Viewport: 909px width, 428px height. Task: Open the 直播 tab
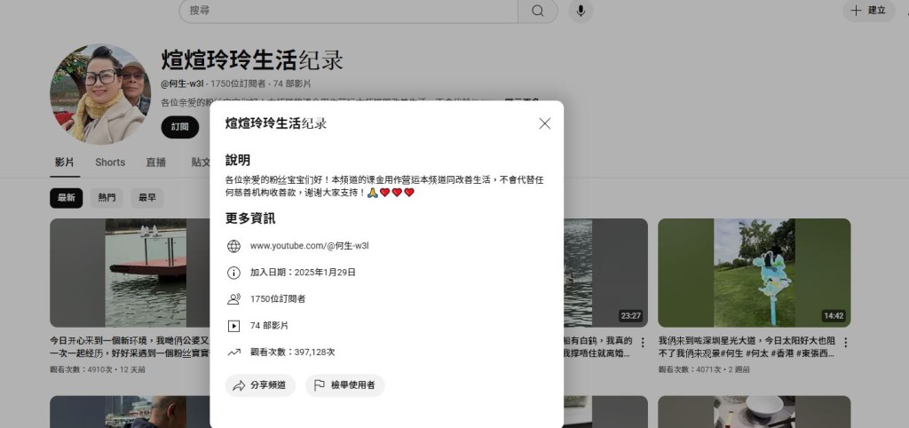(x=156, y=162)
